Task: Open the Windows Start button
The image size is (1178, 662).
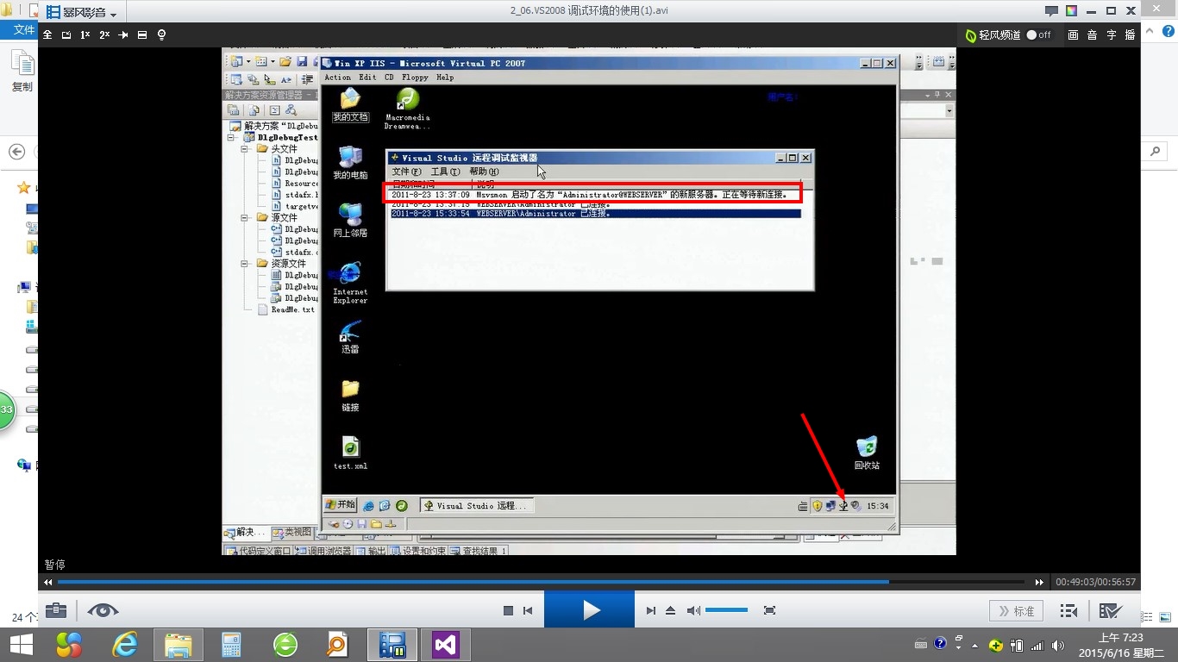Action: point(21,645)
